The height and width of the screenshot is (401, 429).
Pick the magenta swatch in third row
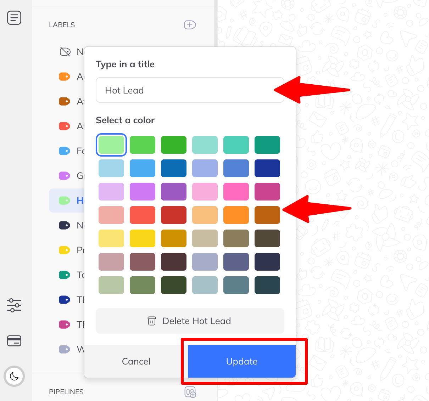click(267, 192)
